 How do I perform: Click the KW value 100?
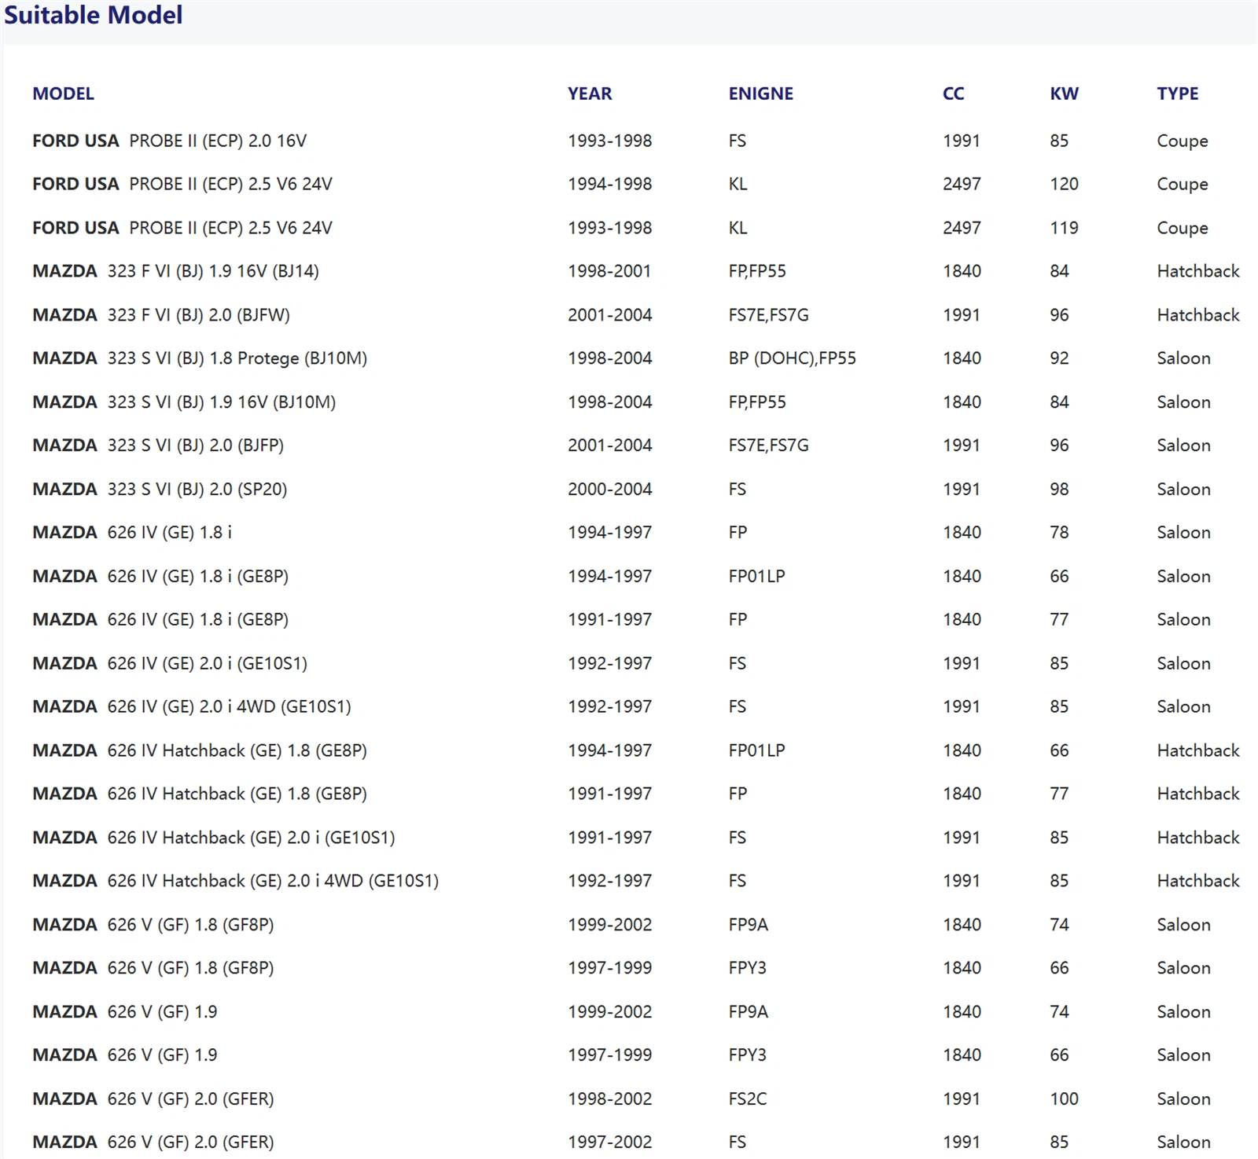coord(1064,1098)
